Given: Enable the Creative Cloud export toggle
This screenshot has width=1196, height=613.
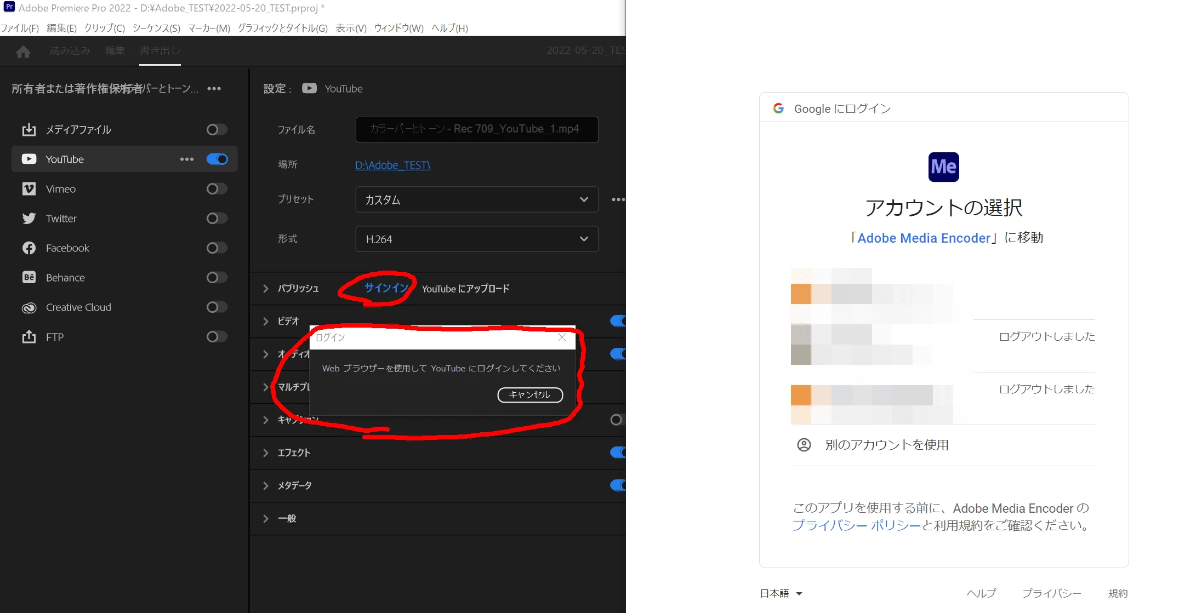Looking at the screenshot, I should [217, 307].
